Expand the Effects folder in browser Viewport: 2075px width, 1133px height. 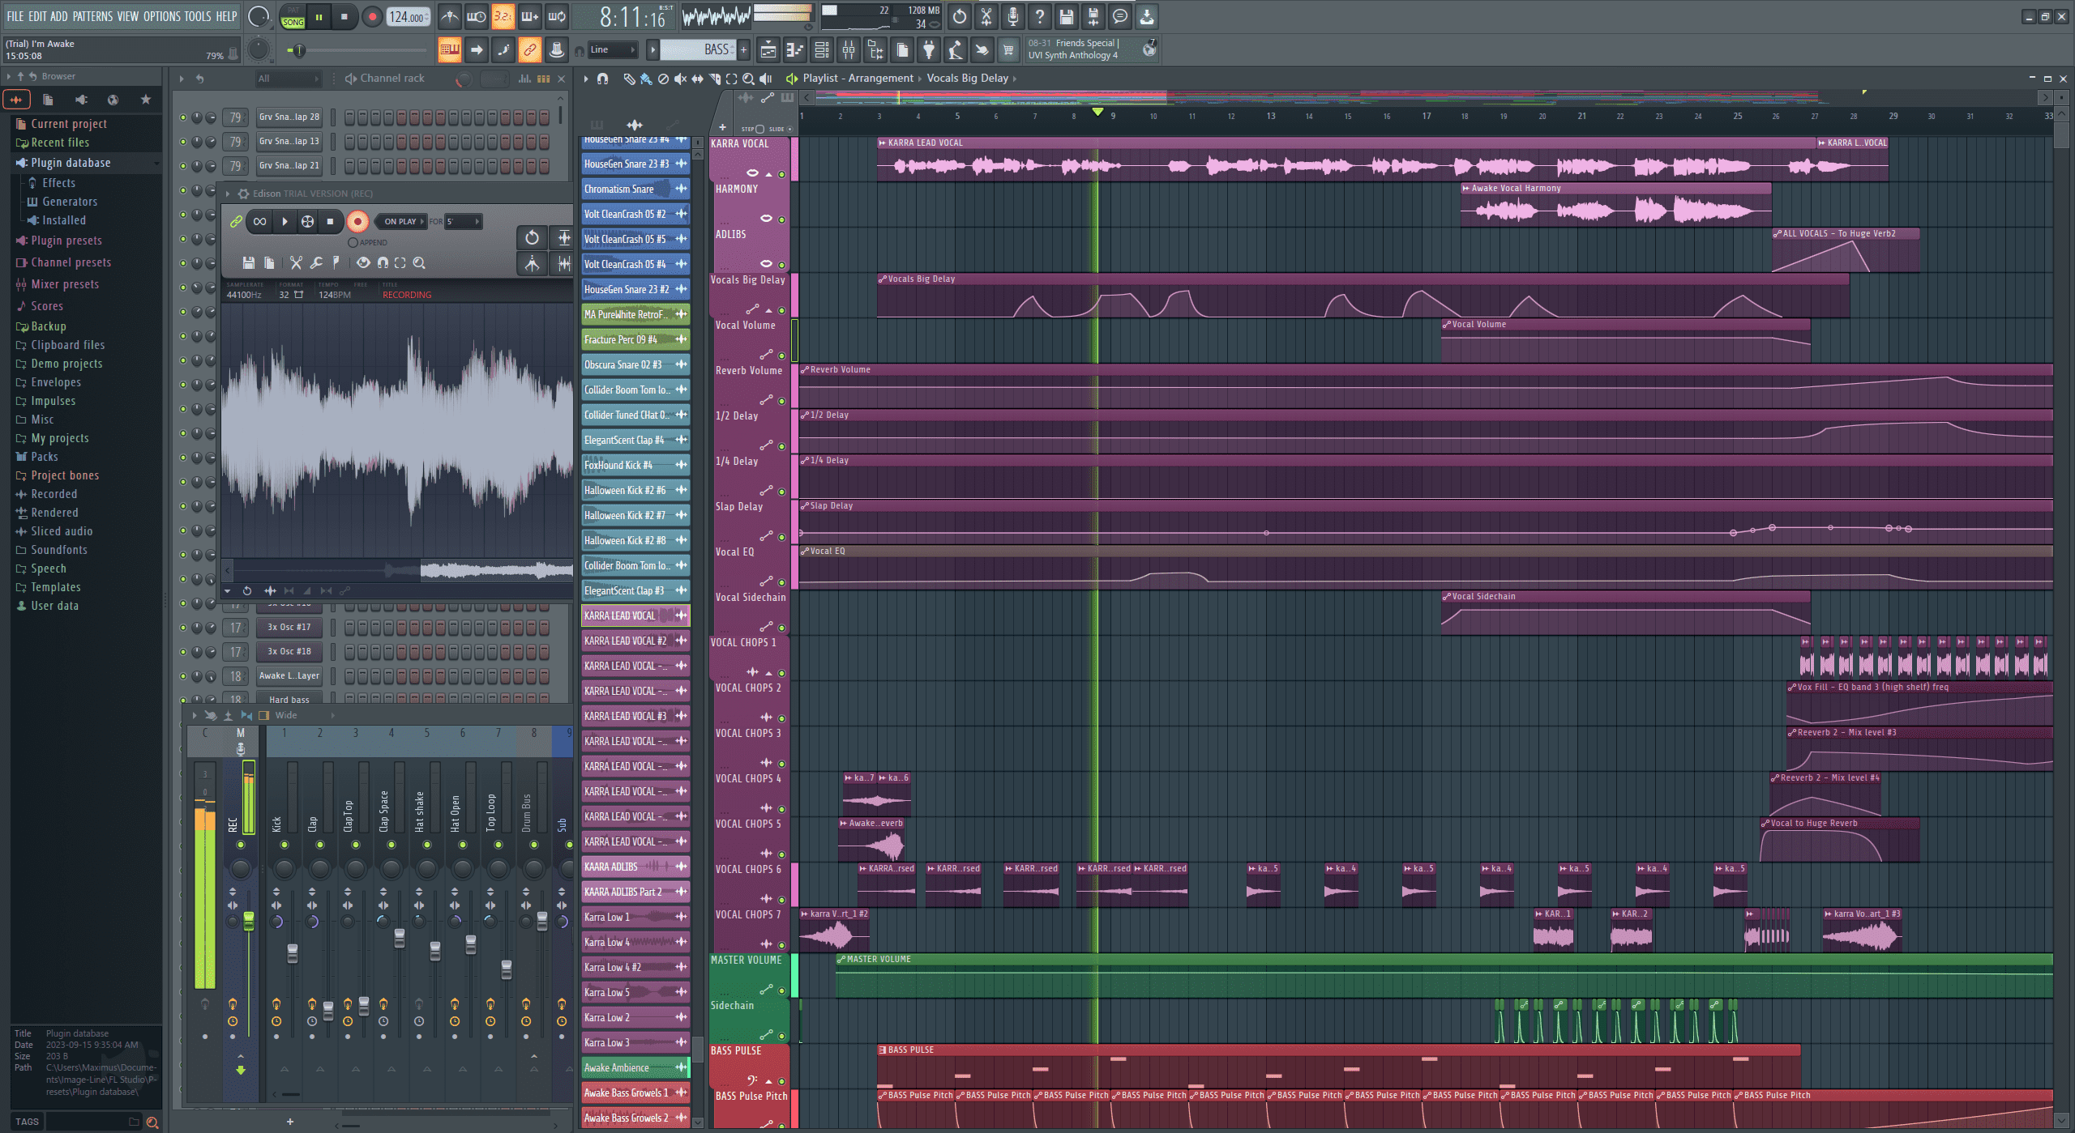pos(56,183)
